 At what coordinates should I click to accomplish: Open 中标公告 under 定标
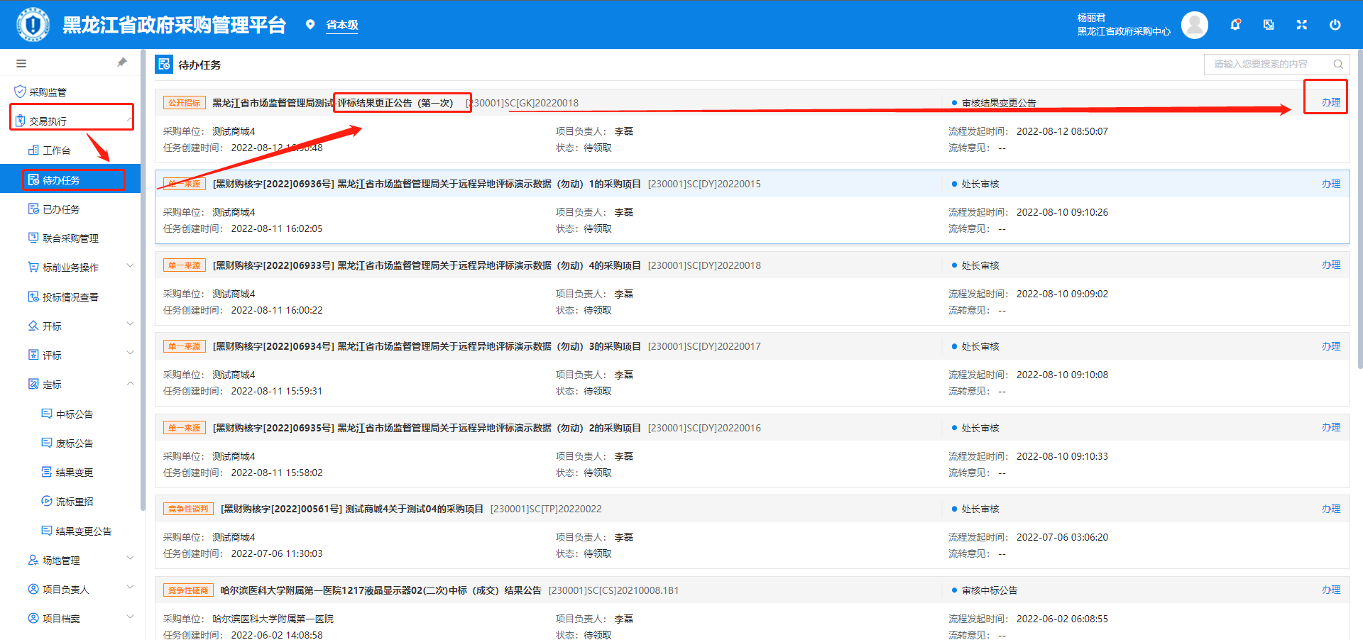pyautogui.click(x=75, y=414)
